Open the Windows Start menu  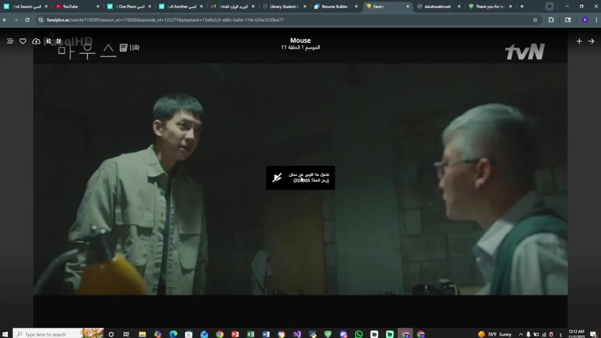(x=6, y=334)
